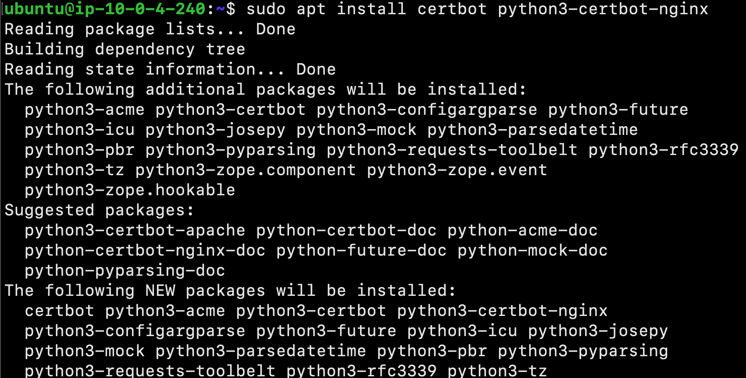746x378 pixels.
Task: Click 'python3-icu' in NEW packages list
Action: (x=462, y=331)
